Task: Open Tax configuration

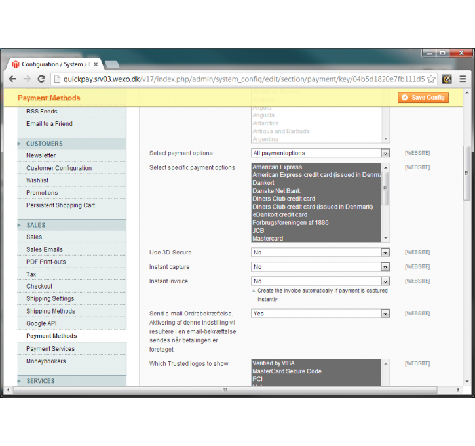Action: click(31, 274)
